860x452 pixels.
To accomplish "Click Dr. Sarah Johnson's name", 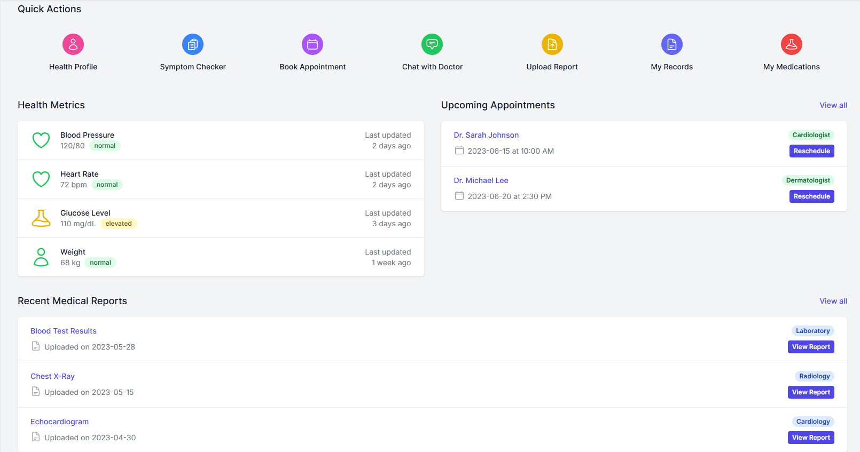I will pyautogui.click(x=486, y=135).
